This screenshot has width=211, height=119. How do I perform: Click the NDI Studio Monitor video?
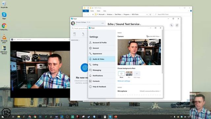point(40,69)
